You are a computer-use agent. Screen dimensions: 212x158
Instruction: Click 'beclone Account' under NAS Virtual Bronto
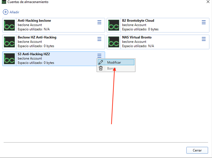pos(134,42)
